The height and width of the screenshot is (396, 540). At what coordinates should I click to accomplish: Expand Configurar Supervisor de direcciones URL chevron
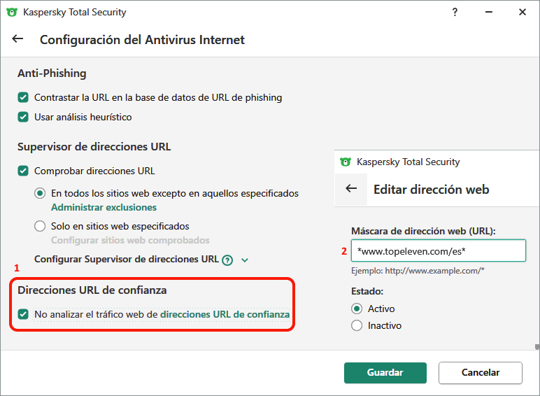[245, 260]
